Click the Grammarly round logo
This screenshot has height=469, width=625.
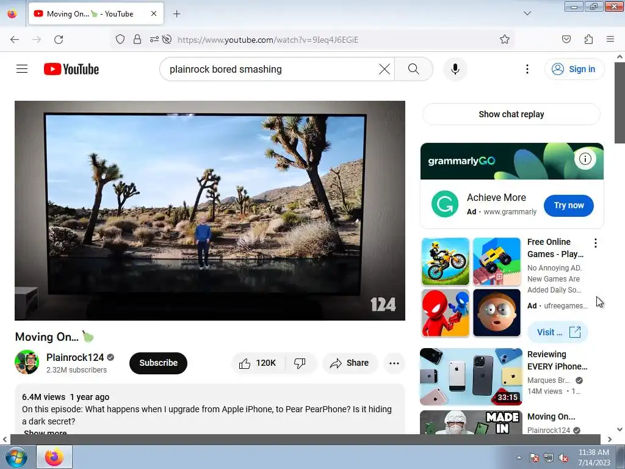445,204
